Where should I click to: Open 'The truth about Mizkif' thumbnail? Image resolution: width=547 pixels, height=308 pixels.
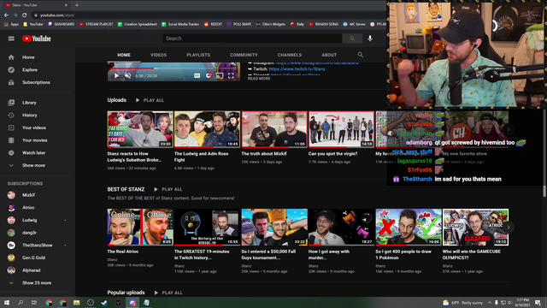pos(274,129)
